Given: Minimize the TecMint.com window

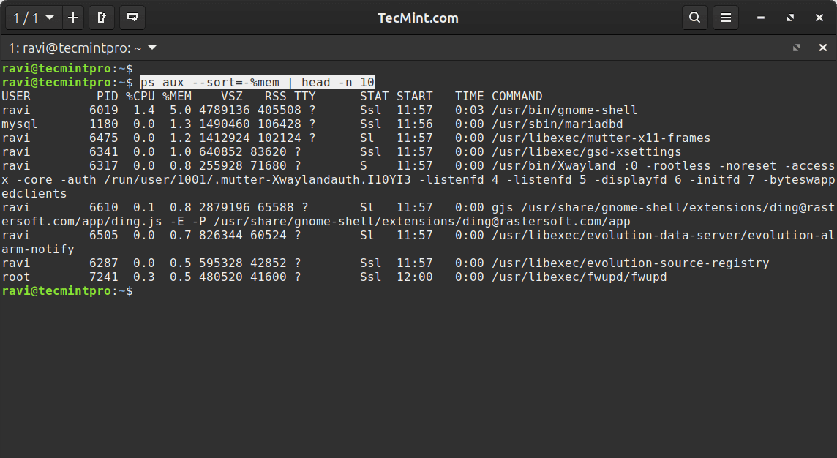Looking at the screenshot, I should [761, 17].
